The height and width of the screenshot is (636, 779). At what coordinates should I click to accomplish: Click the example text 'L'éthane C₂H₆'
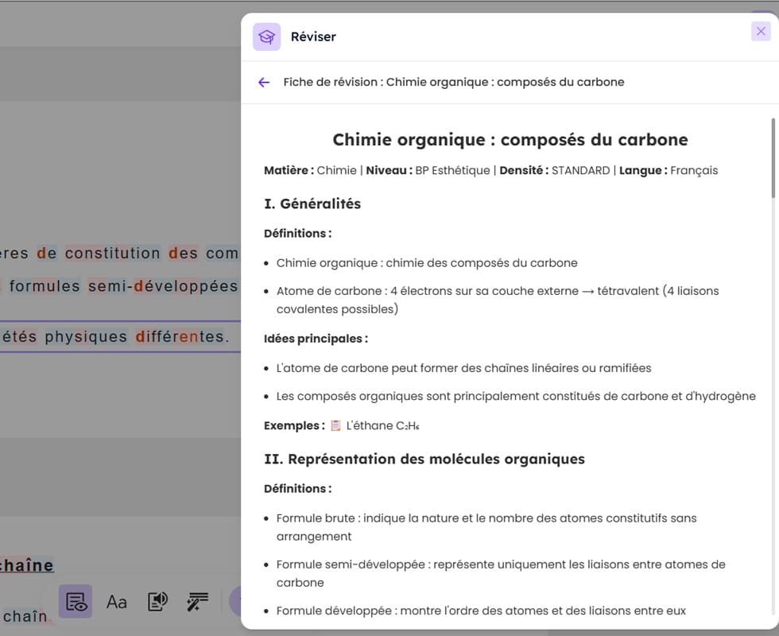tap(382, 426)
